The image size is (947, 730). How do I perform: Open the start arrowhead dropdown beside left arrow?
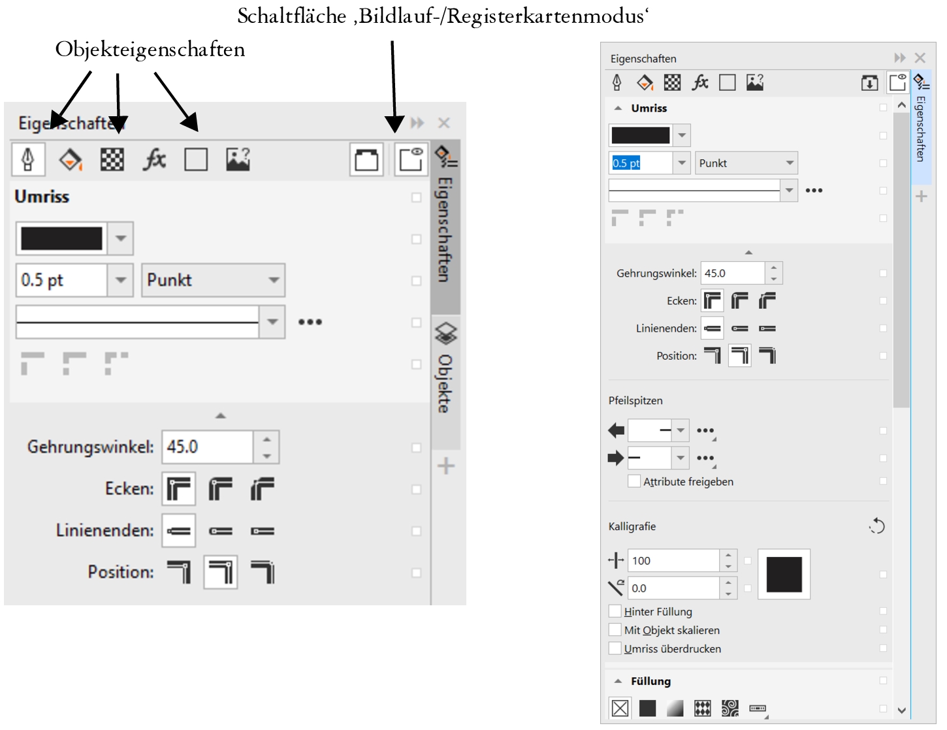tap(681, 430)
